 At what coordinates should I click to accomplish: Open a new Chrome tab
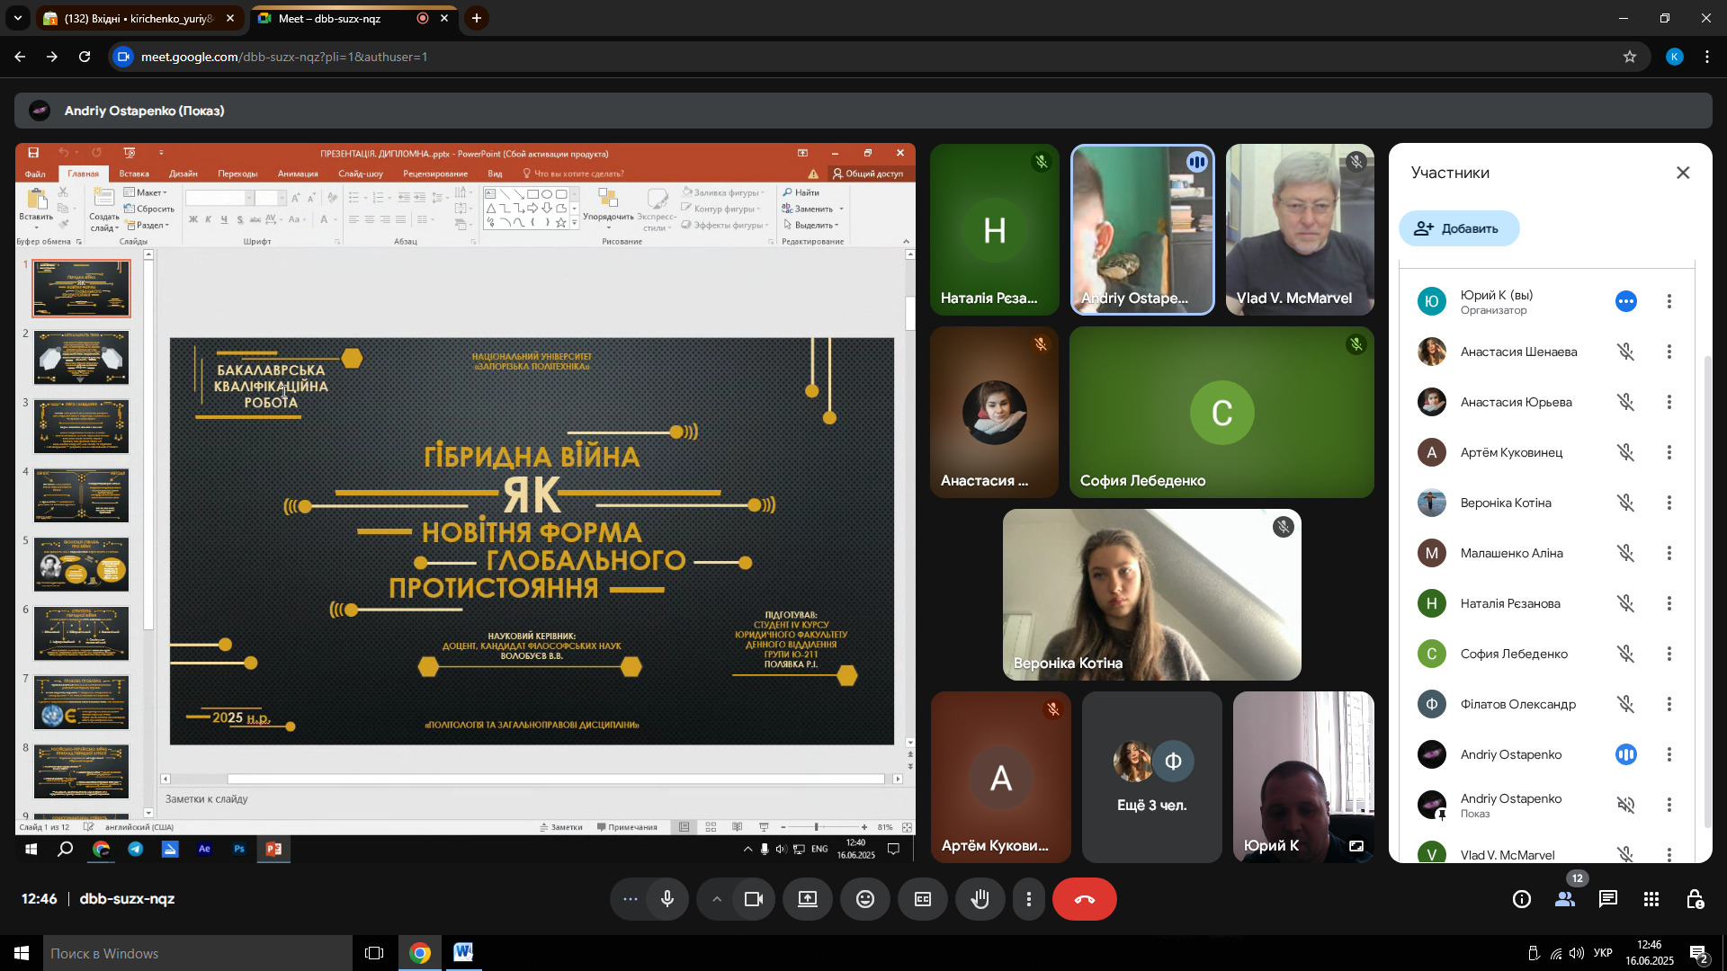point(476,18)
